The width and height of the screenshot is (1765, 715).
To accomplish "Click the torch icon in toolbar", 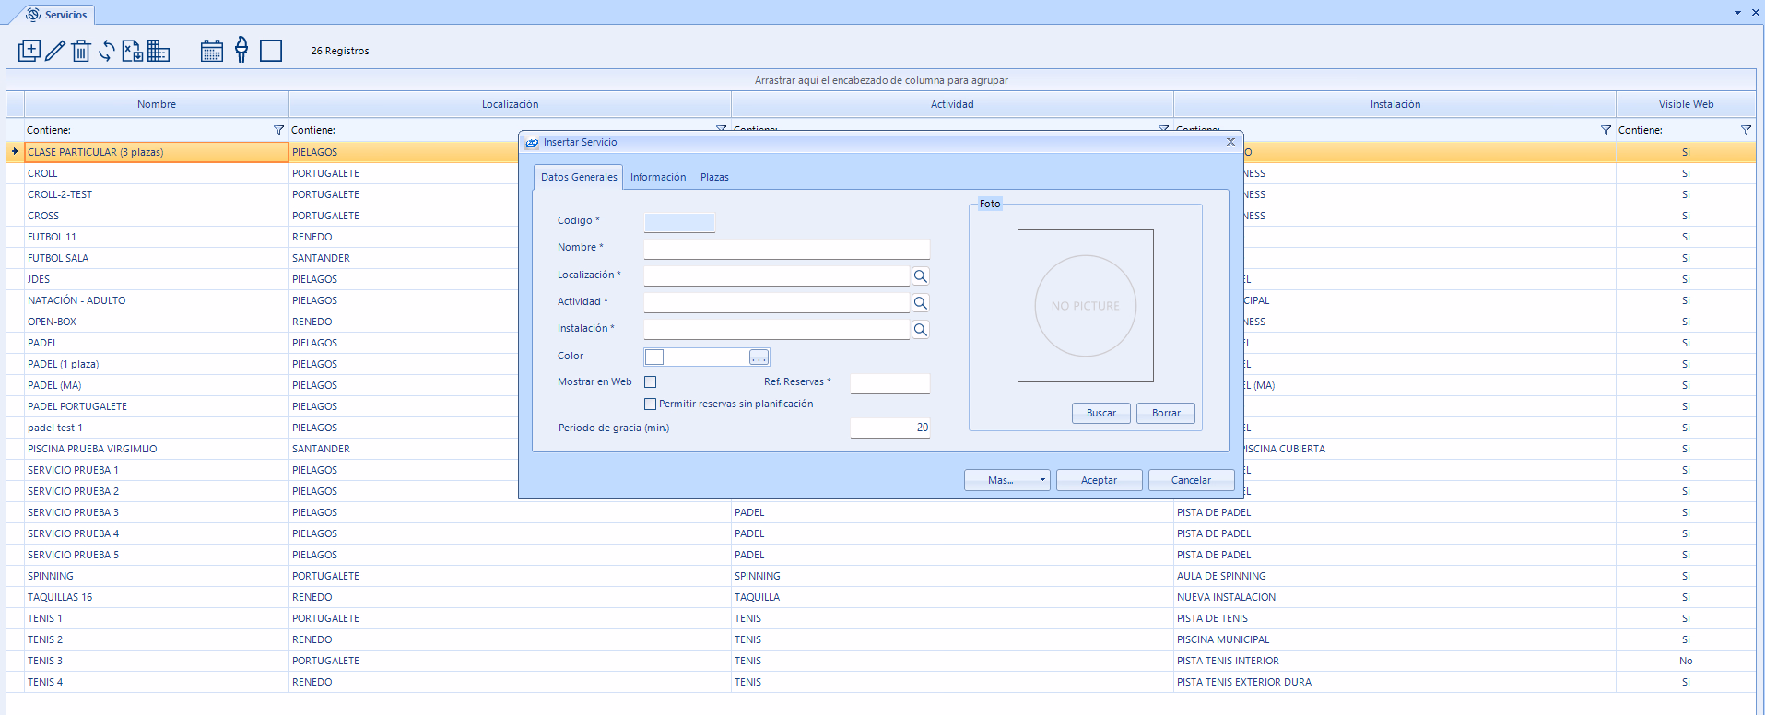I will coord(241,50).
